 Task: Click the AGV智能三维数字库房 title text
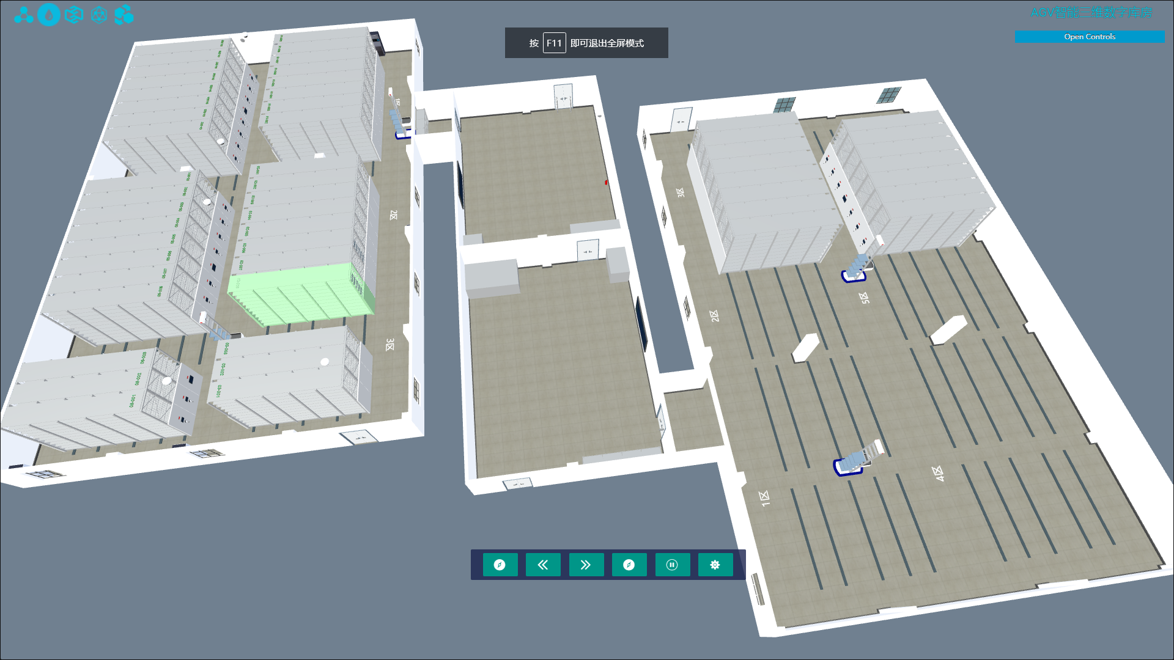tap(1090, 12)
